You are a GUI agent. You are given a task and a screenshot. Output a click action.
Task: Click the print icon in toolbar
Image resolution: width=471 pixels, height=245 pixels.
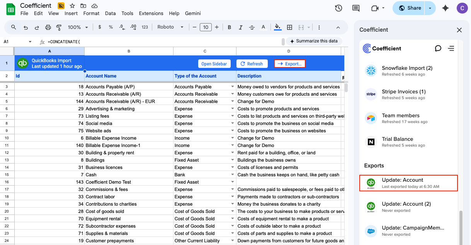48,27
